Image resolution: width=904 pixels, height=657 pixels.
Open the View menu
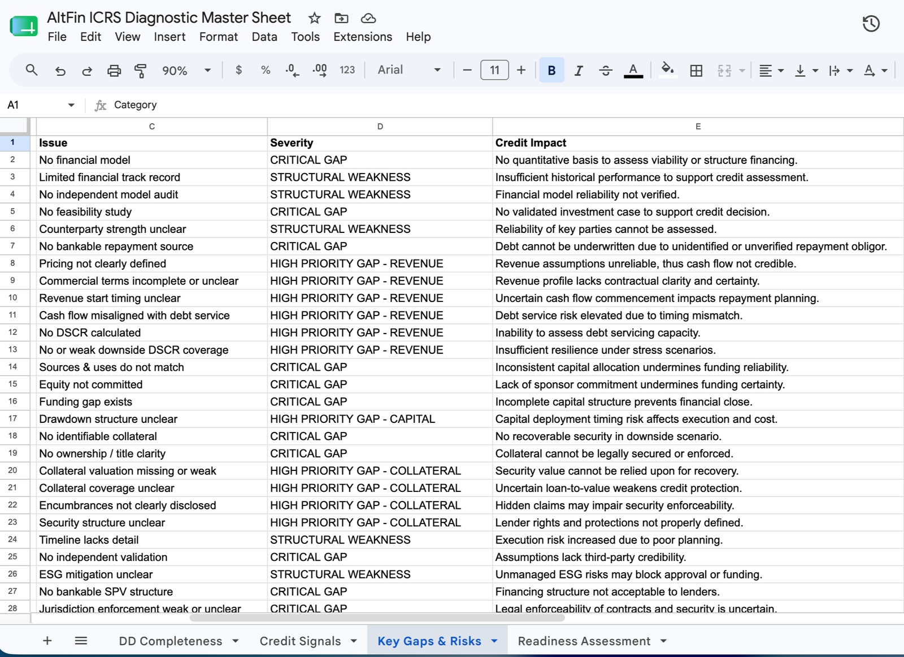click(x=128, y=37)
